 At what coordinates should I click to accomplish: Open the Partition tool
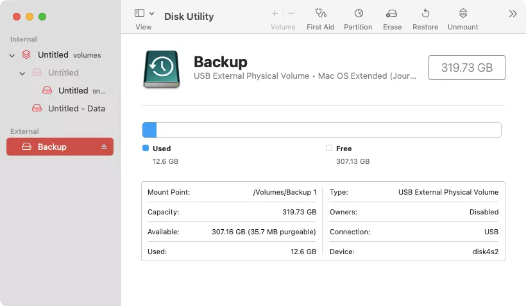358,13
